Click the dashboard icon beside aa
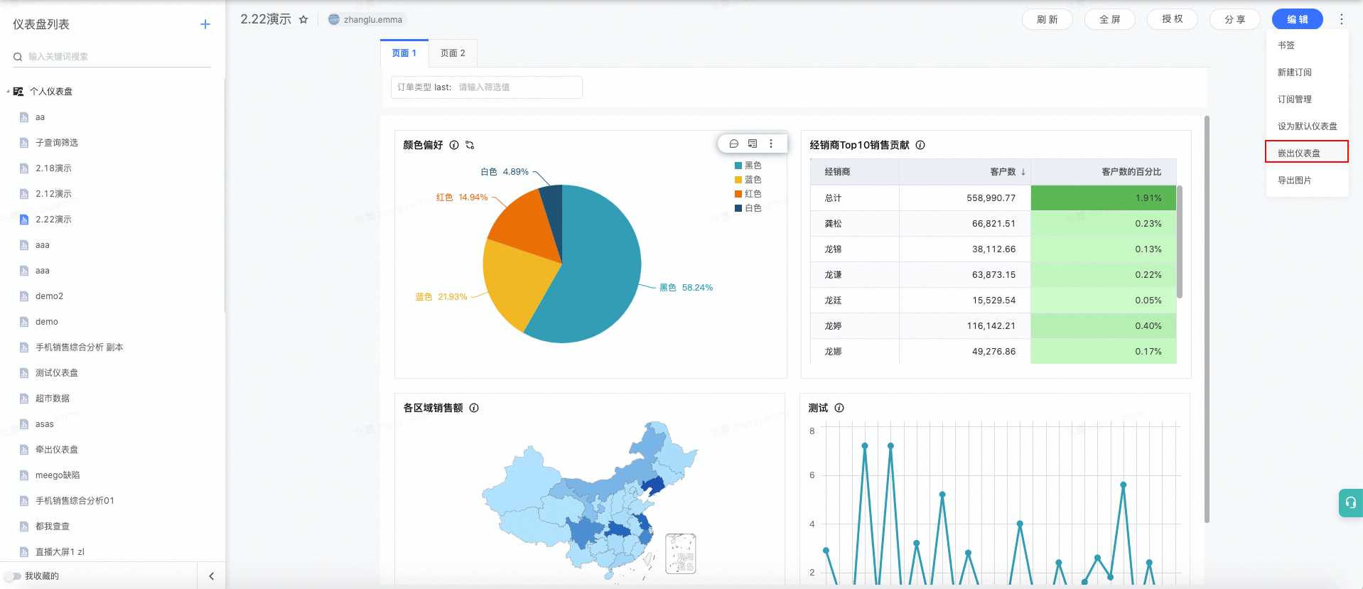The width and height of the screenshot is (1363, 589). pos(24,117)
